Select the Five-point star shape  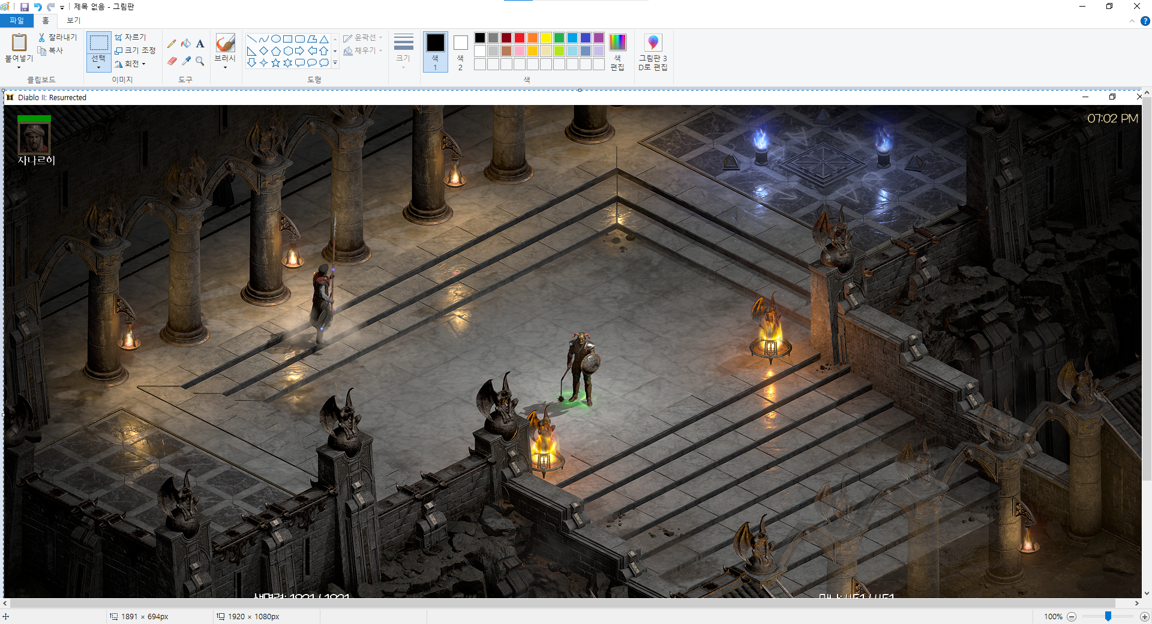276,62
